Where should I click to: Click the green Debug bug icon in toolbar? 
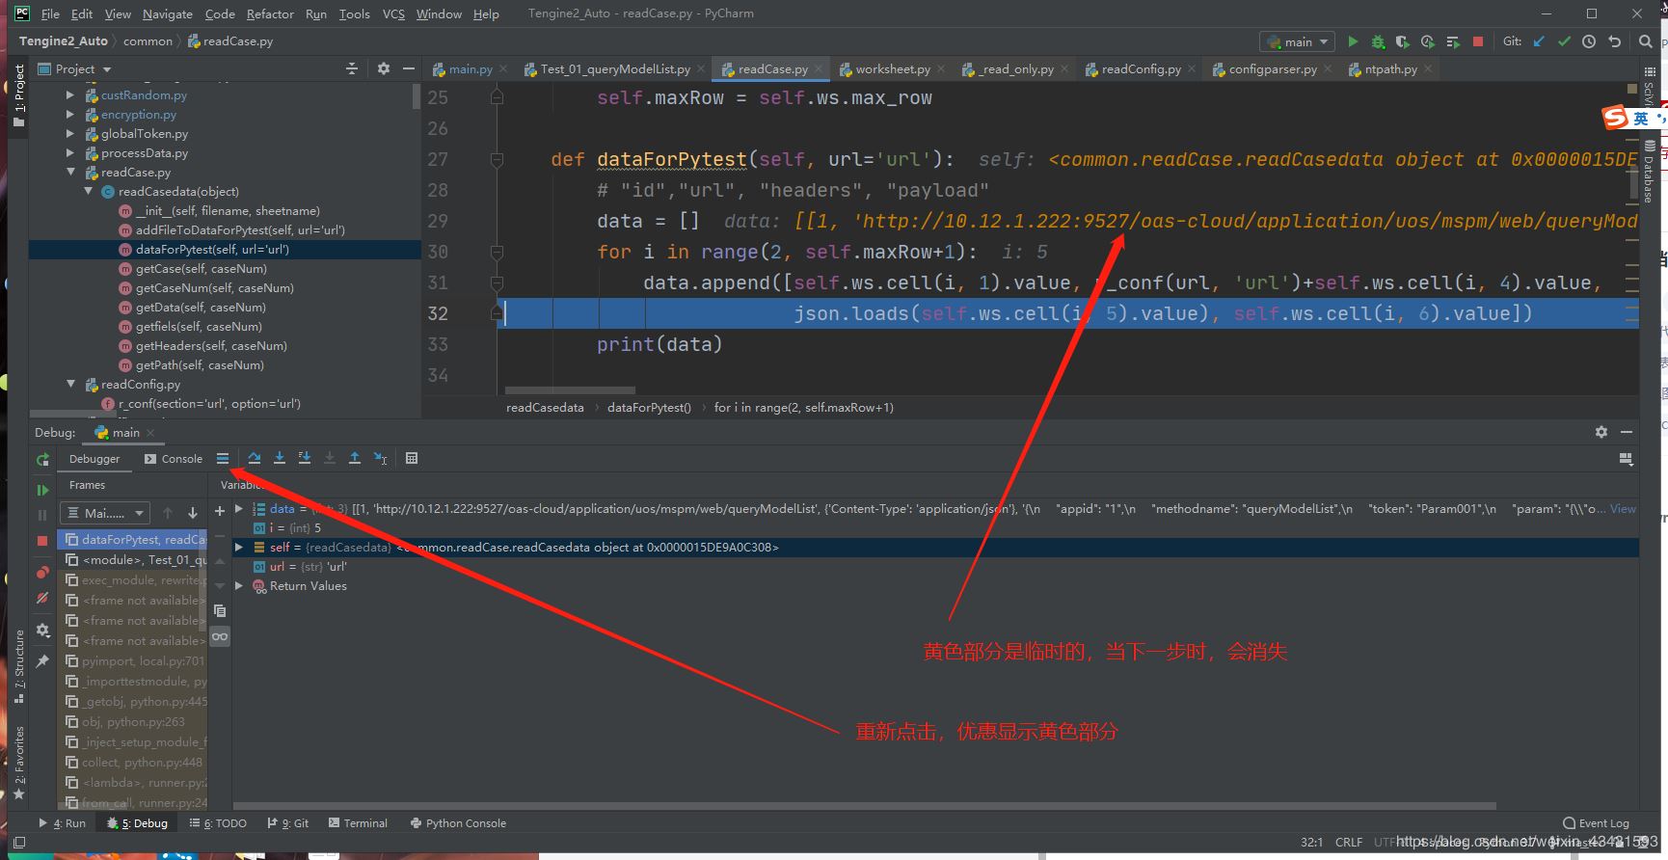1378,41
